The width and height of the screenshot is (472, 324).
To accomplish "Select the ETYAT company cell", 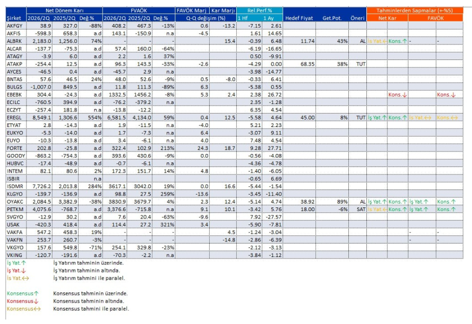I will point(16,125).
